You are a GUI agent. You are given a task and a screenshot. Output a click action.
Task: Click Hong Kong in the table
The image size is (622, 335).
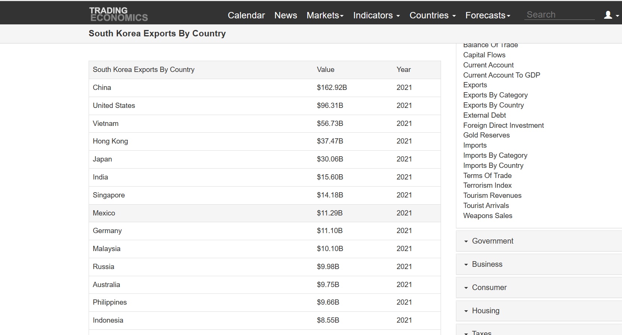click(110, 141)
